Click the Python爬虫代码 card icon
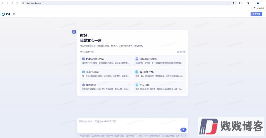Viewport: 266px width, 138px height. (83, 59)
